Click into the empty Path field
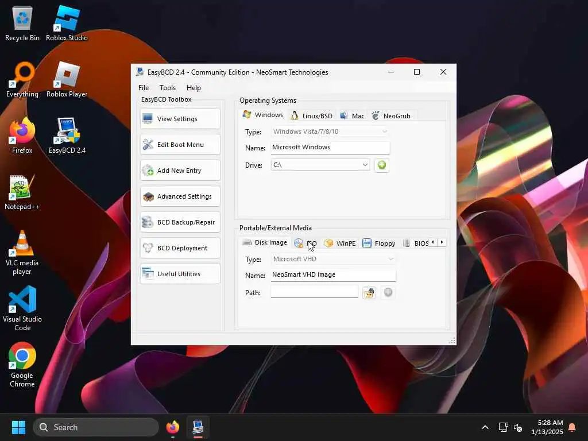The image size is (588, 441). pyautogui.click(x=314, y=292)
